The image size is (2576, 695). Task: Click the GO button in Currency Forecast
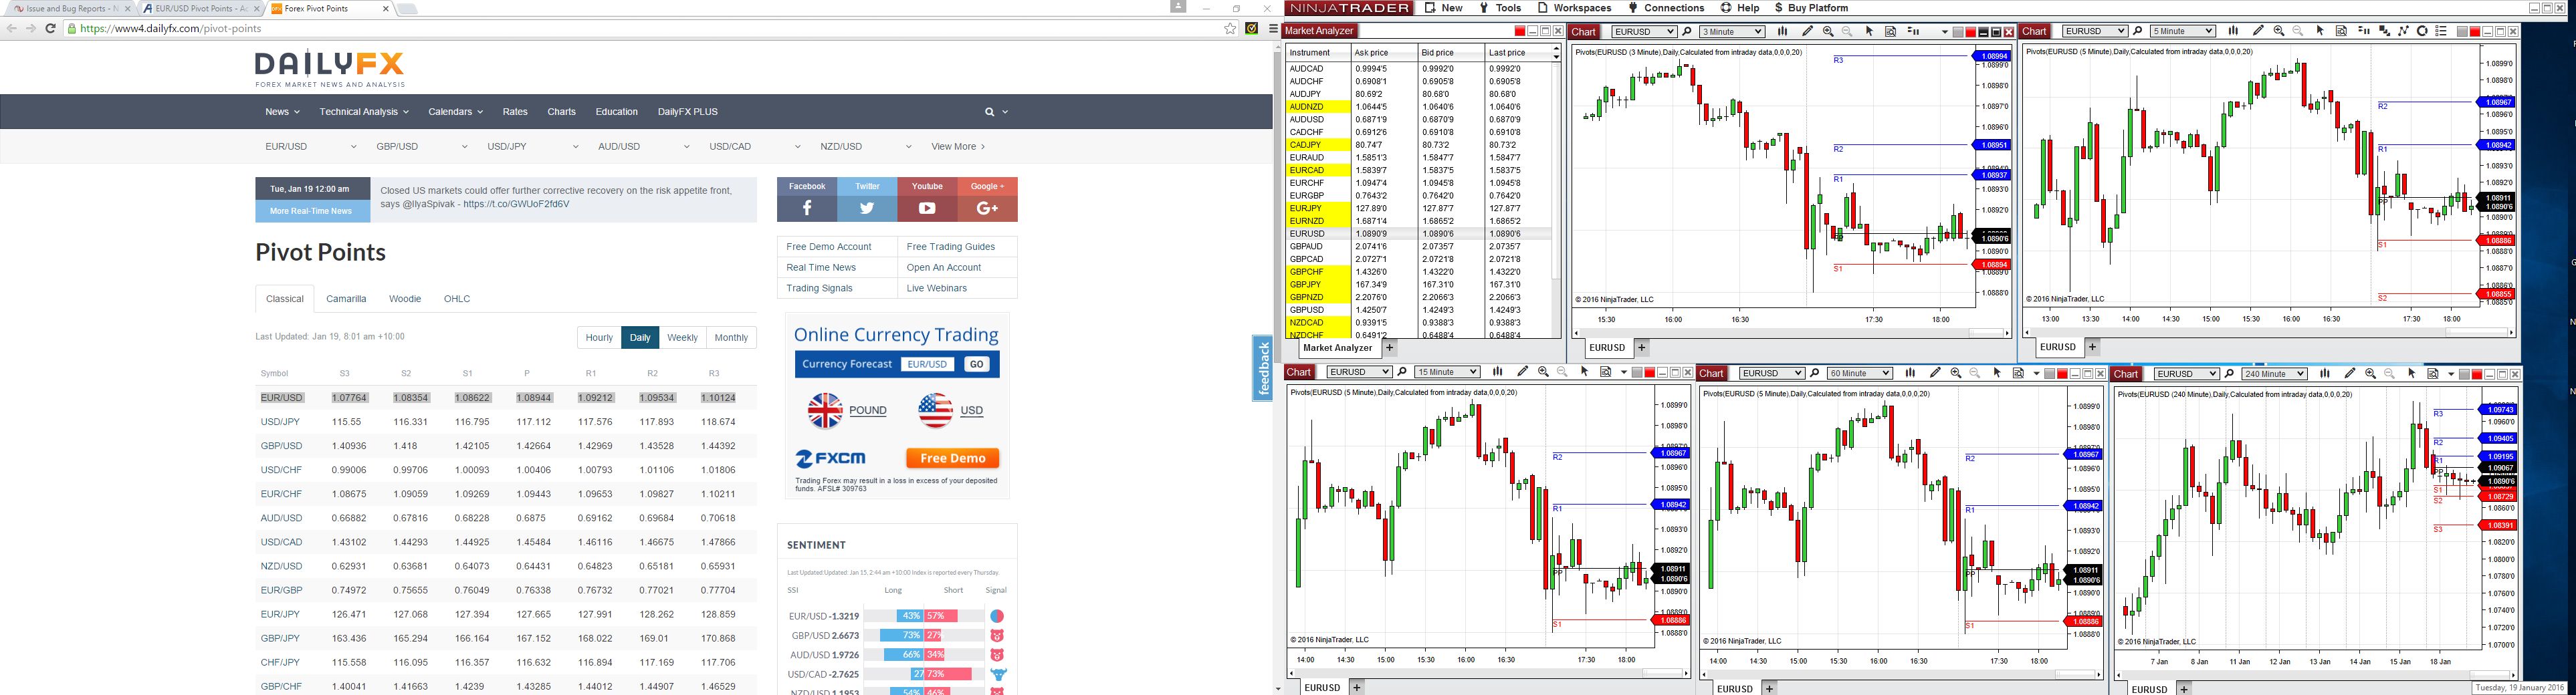(976, 364)
